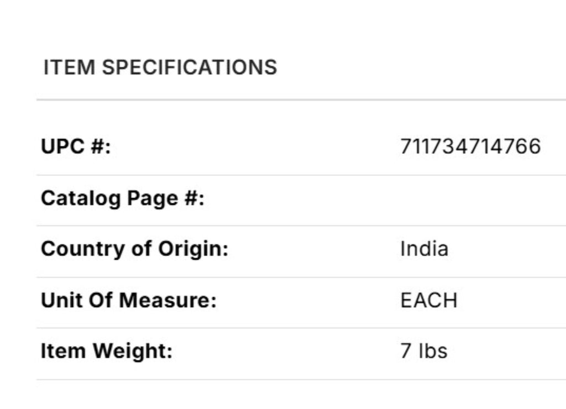The width and height of the screenshot is (566, 409).
Task: Click the Unit Of Measure label
Action: (128, 301)
